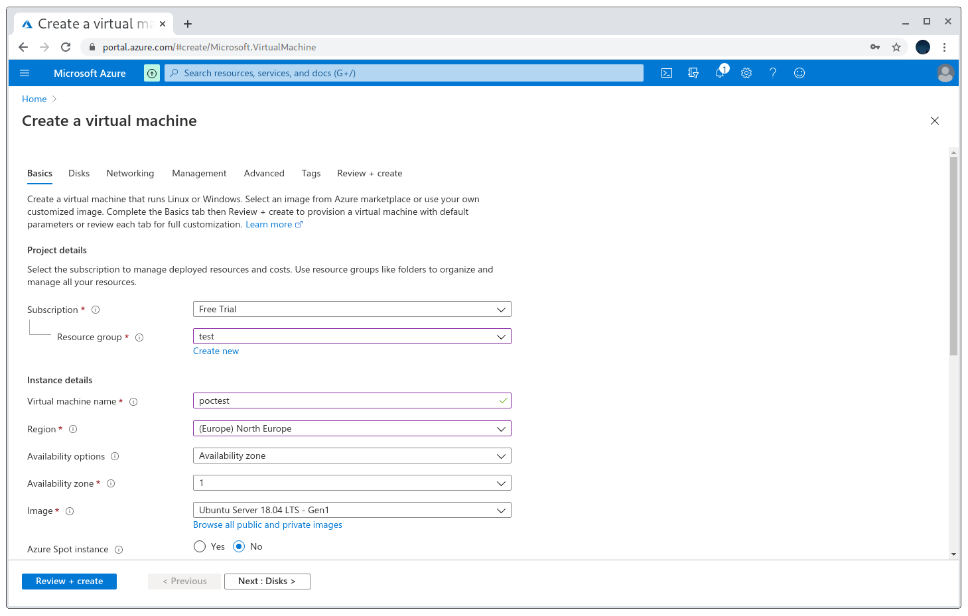Open the Feedback smiley
Screen dimensions: 968x616
(799, 73)
